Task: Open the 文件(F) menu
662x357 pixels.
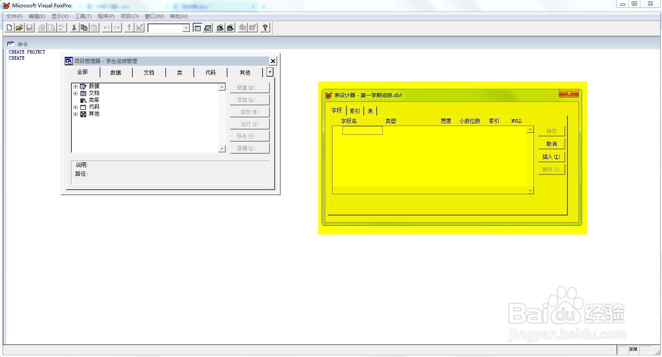Action: click(14, 16)
